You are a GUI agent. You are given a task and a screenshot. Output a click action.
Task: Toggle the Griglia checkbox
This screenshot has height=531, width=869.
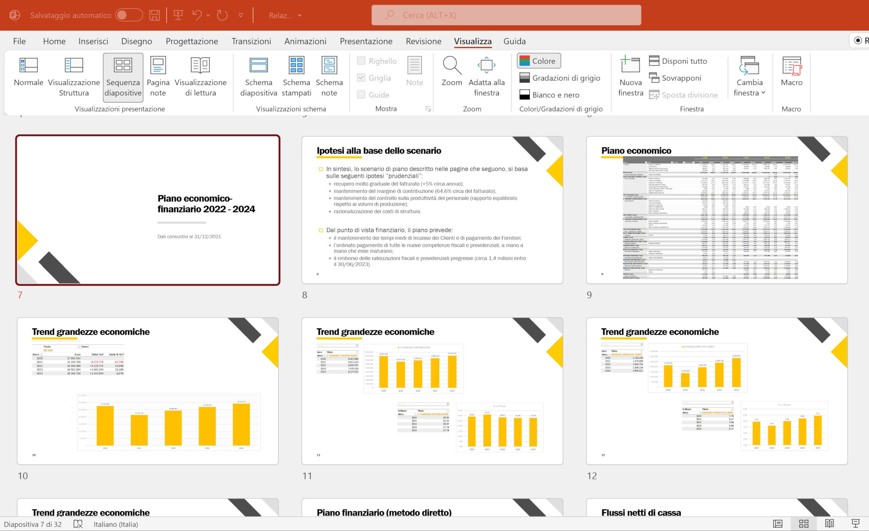[361, 77]
